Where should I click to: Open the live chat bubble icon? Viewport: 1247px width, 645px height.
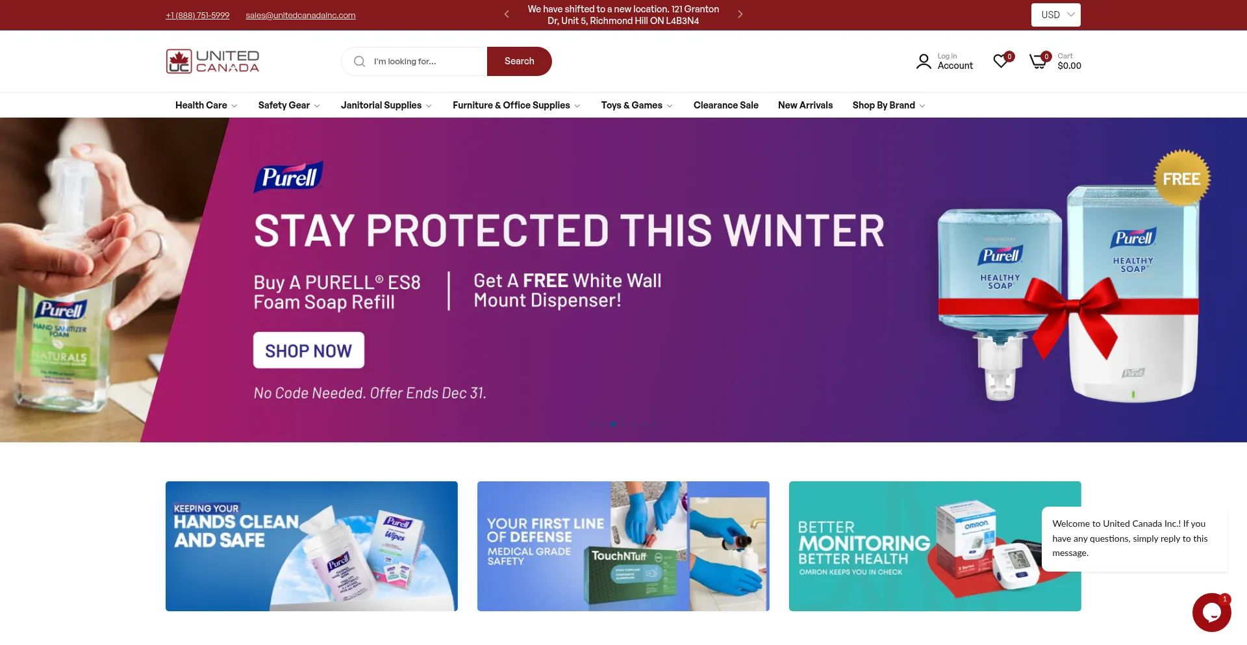pyautogui.click(x=1211, y=612)
